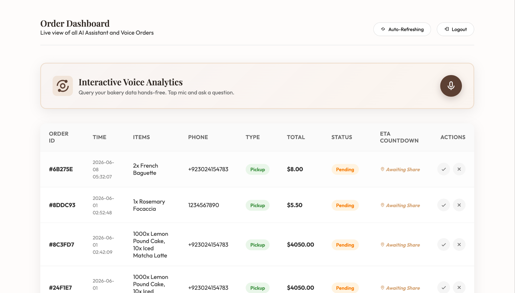
Task: Click the Interactive Voice Analytics orbit icon
Action: pos(63,86)
